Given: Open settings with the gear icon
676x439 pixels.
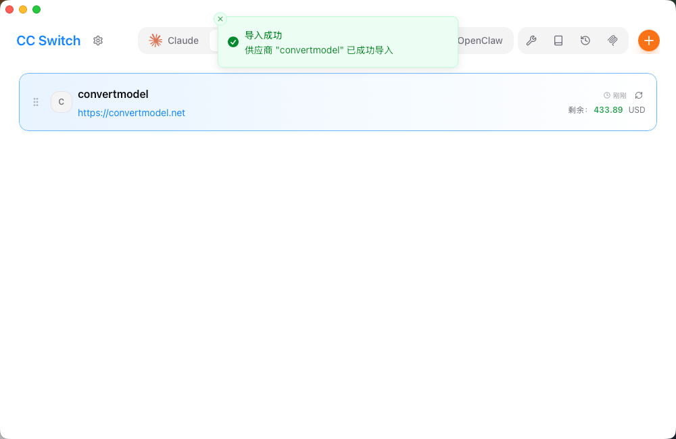Looking at the screenshot, I should coord(97,41).
